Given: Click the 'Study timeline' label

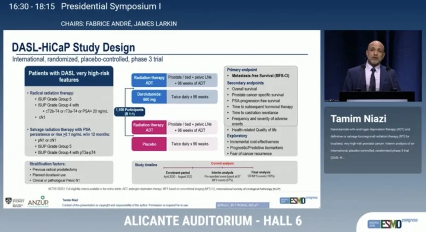Looking at the screenshot, I should click(x=146, y=165).
